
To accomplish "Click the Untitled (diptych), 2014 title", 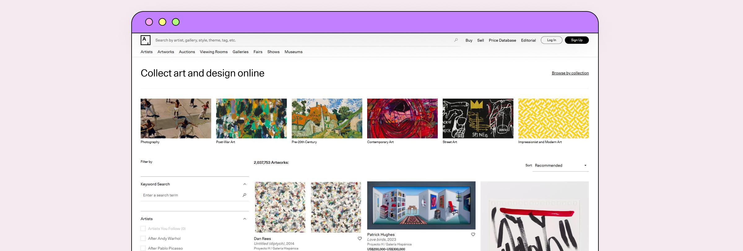I will click(274, 244).
